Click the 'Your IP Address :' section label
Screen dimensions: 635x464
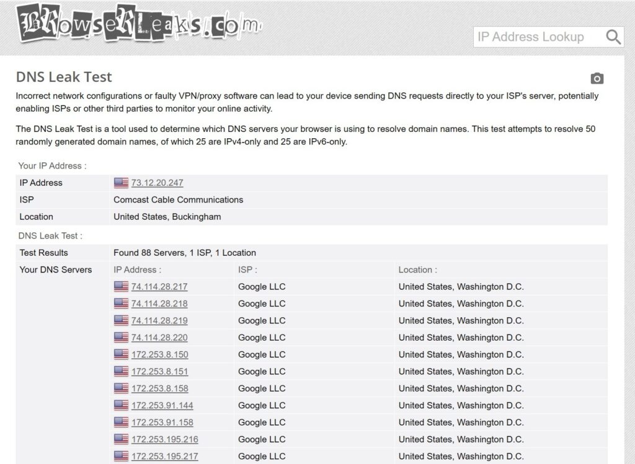point(52,166)
